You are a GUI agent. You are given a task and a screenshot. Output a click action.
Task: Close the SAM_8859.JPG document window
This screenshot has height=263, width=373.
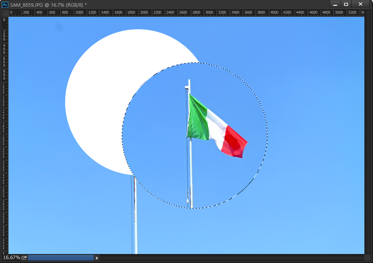[x=361, y=4]
